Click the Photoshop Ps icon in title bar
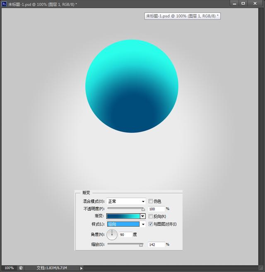This screenshot has height=272, width=265. [x=4, y=4]
